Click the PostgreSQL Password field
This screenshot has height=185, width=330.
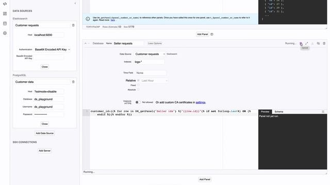tap(48, 114)
